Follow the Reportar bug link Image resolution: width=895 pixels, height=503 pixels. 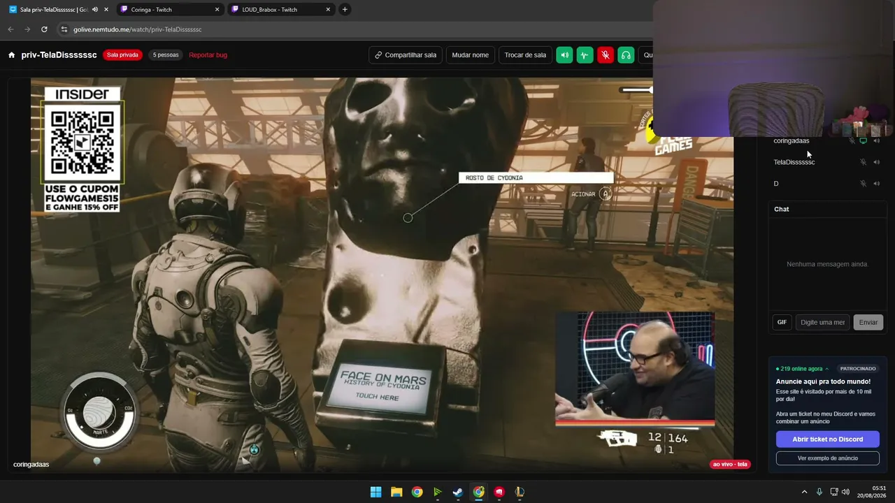coord(208,55)
